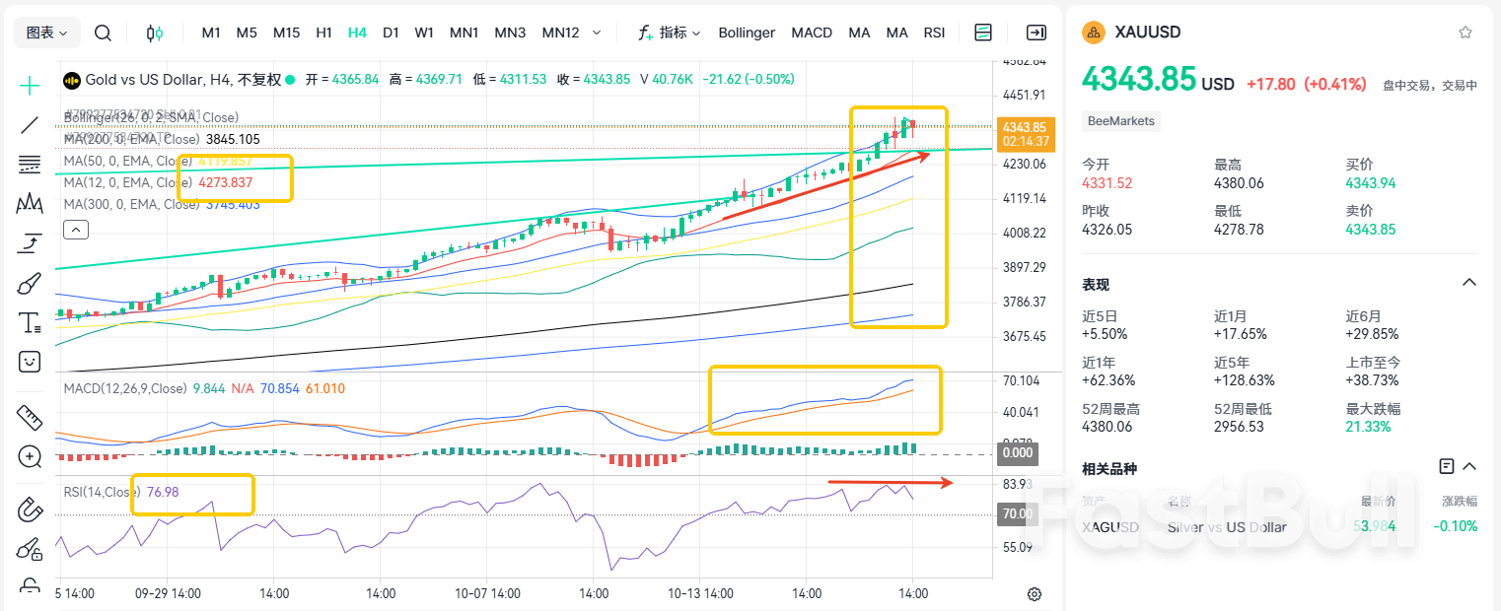The height and width of the screenshot is (611, 1501).
Task: Expand more timeframes chevron after MN12
Action: pos(597,33)
